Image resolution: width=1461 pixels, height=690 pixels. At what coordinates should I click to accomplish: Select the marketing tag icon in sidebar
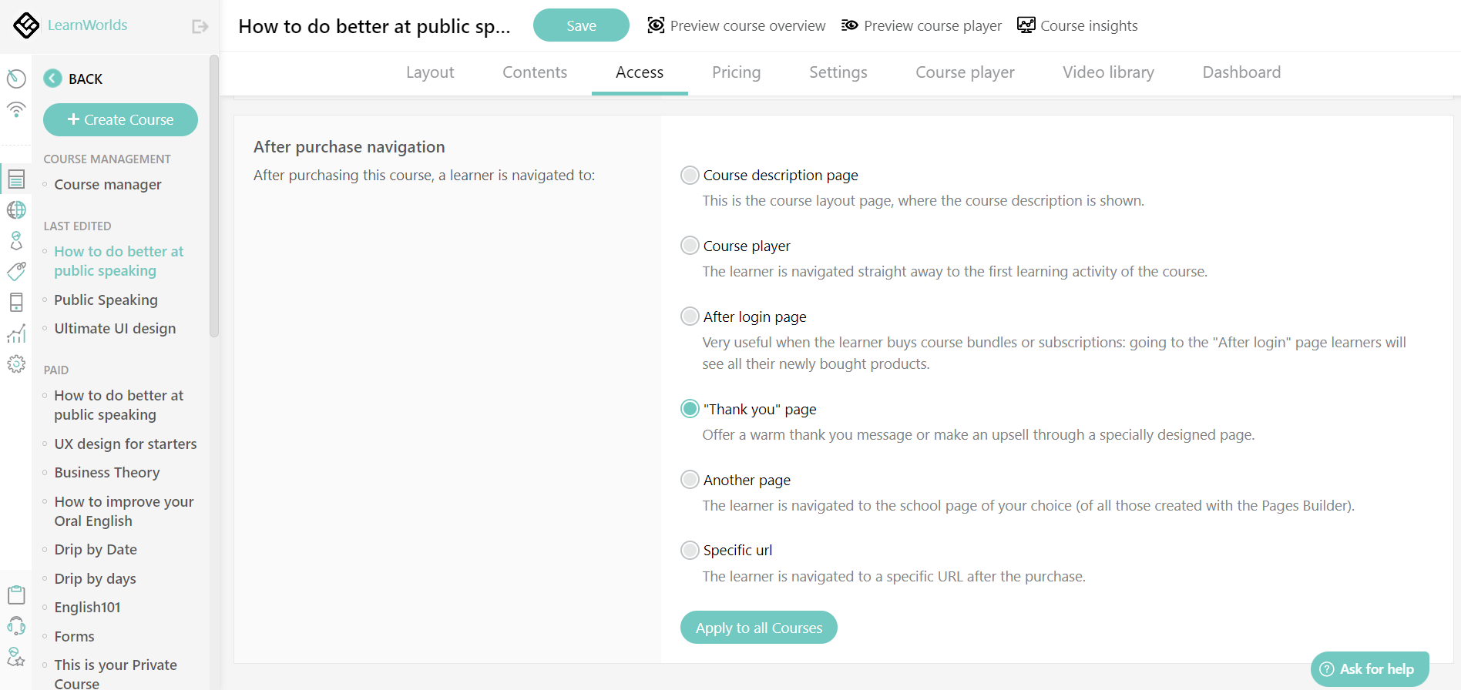click(x=16, y=271)
